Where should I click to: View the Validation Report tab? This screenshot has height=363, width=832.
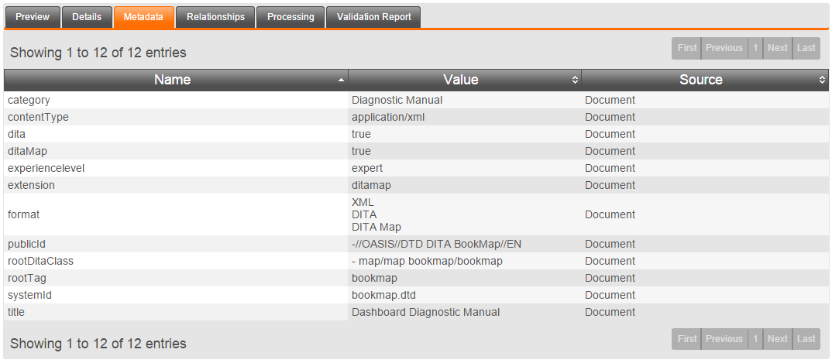373,17
